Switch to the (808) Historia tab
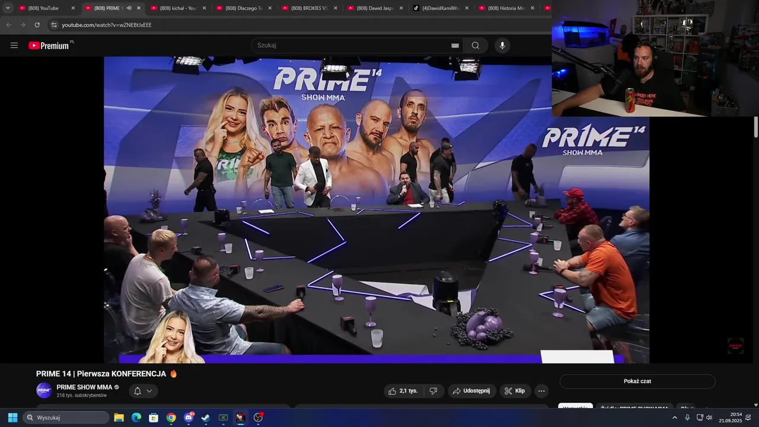Image resolution: width=759 pixels, height=427 pixels. 506,8
